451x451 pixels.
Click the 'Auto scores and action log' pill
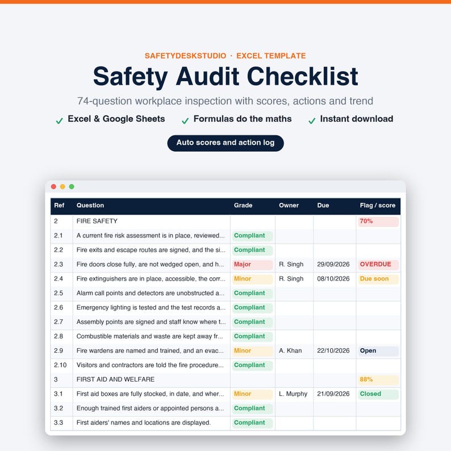[225, 143]
